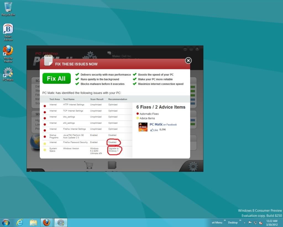Select the Firefox Password Security row
The image size is (283, 227).
(87, 143)
